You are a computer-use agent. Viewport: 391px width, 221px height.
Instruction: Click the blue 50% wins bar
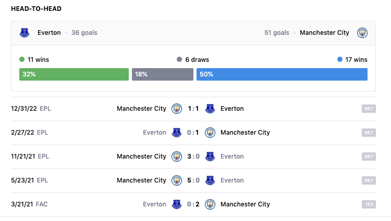coord(282,74)
